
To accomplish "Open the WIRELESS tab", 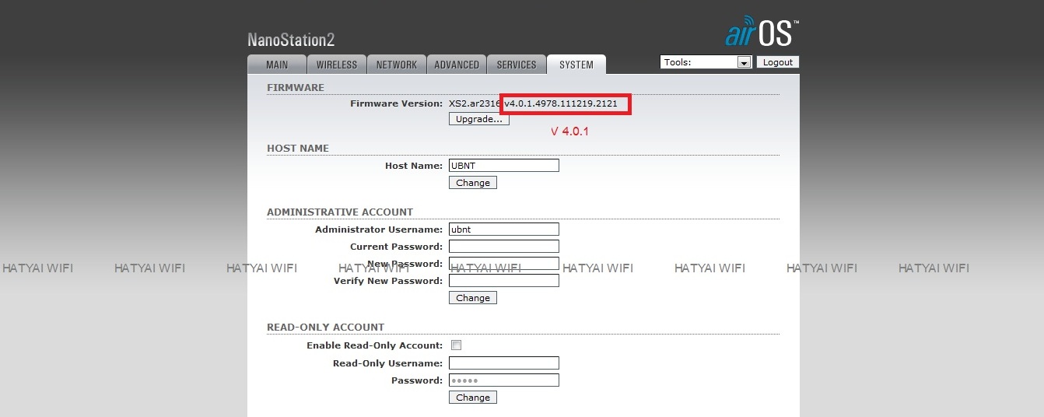I will [x=336, y=65].
